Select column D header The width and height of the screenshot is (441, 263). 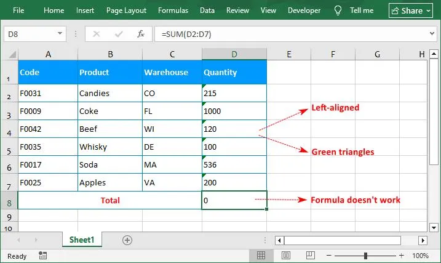[234, 54]
